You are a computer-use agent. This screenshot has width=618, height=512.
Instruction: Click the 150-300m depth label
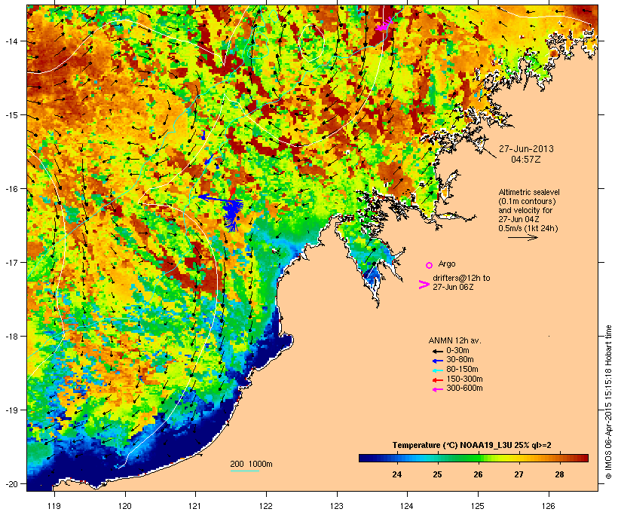(464, 379)
